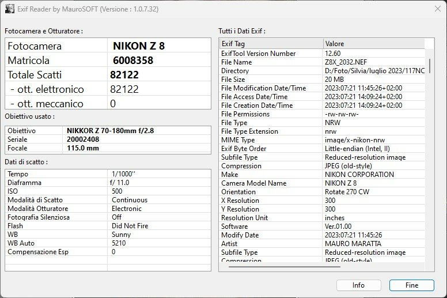Click the bold Totale Scatti value
447x298 pixels.
[124, 75]
